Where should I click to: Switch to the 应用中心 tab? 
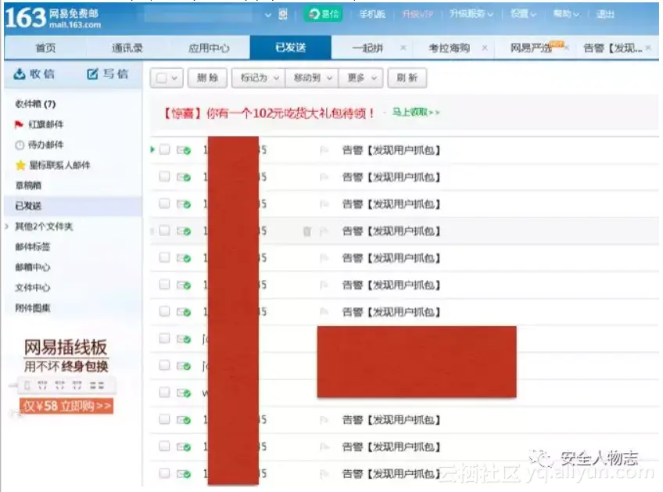coord(209,48)
